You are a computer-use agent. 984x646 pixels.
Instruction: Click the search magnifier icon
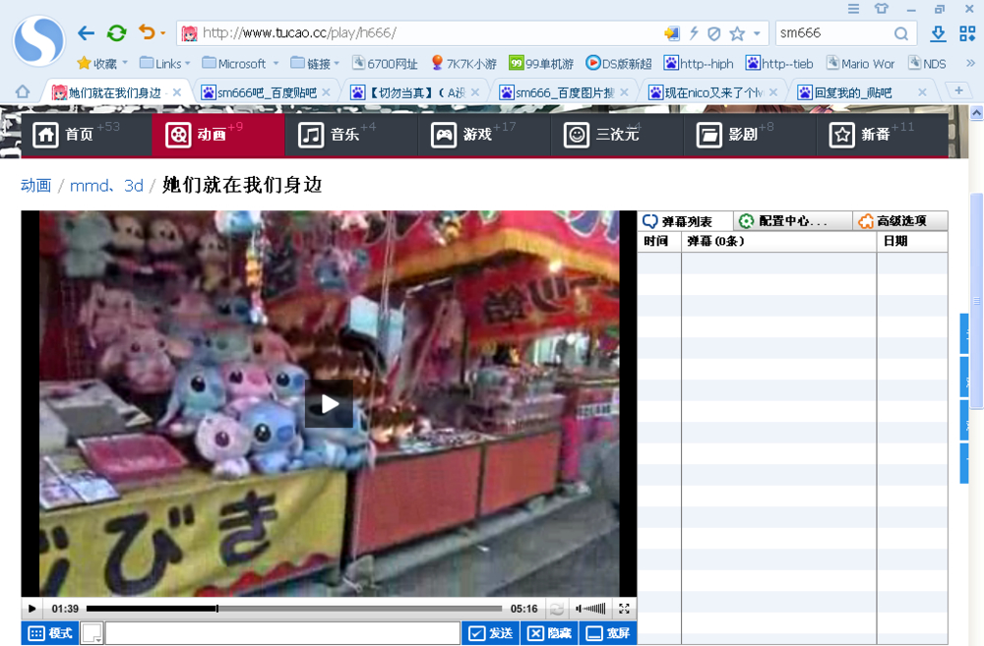point(901,33)
